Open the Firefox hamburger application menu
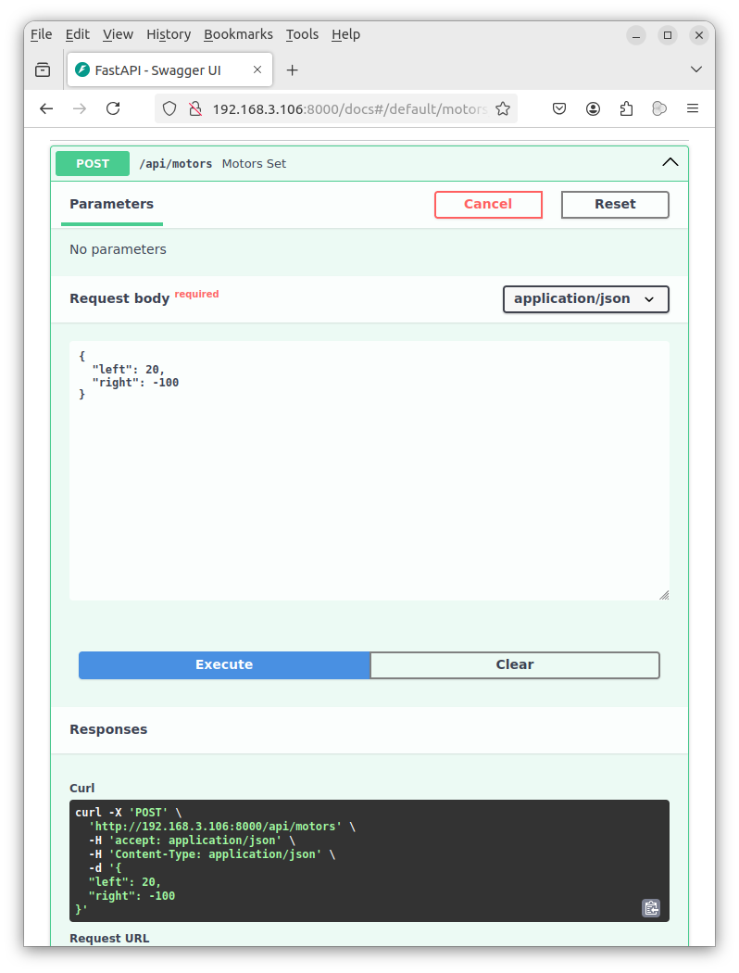The width and height of the screenshot is (739, 973). [693, 109]
